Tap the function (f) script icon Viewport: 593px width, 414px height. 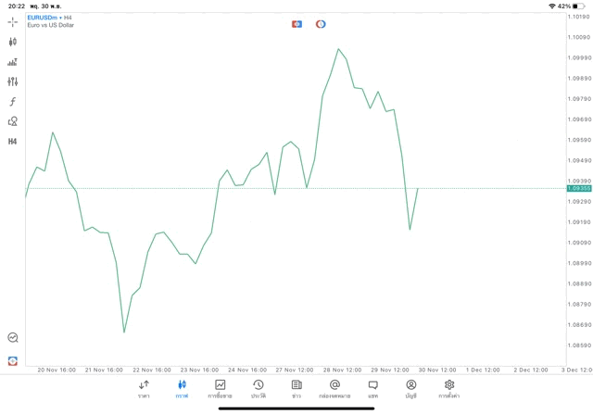pyautogui.click(x=13, y=102)
